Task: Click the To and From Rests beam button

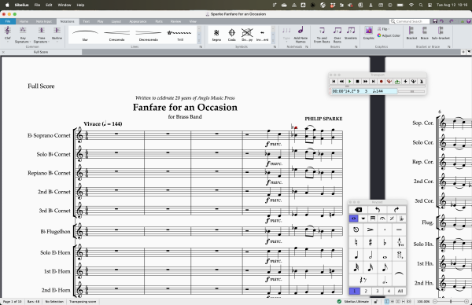Action: pos(322,35)
